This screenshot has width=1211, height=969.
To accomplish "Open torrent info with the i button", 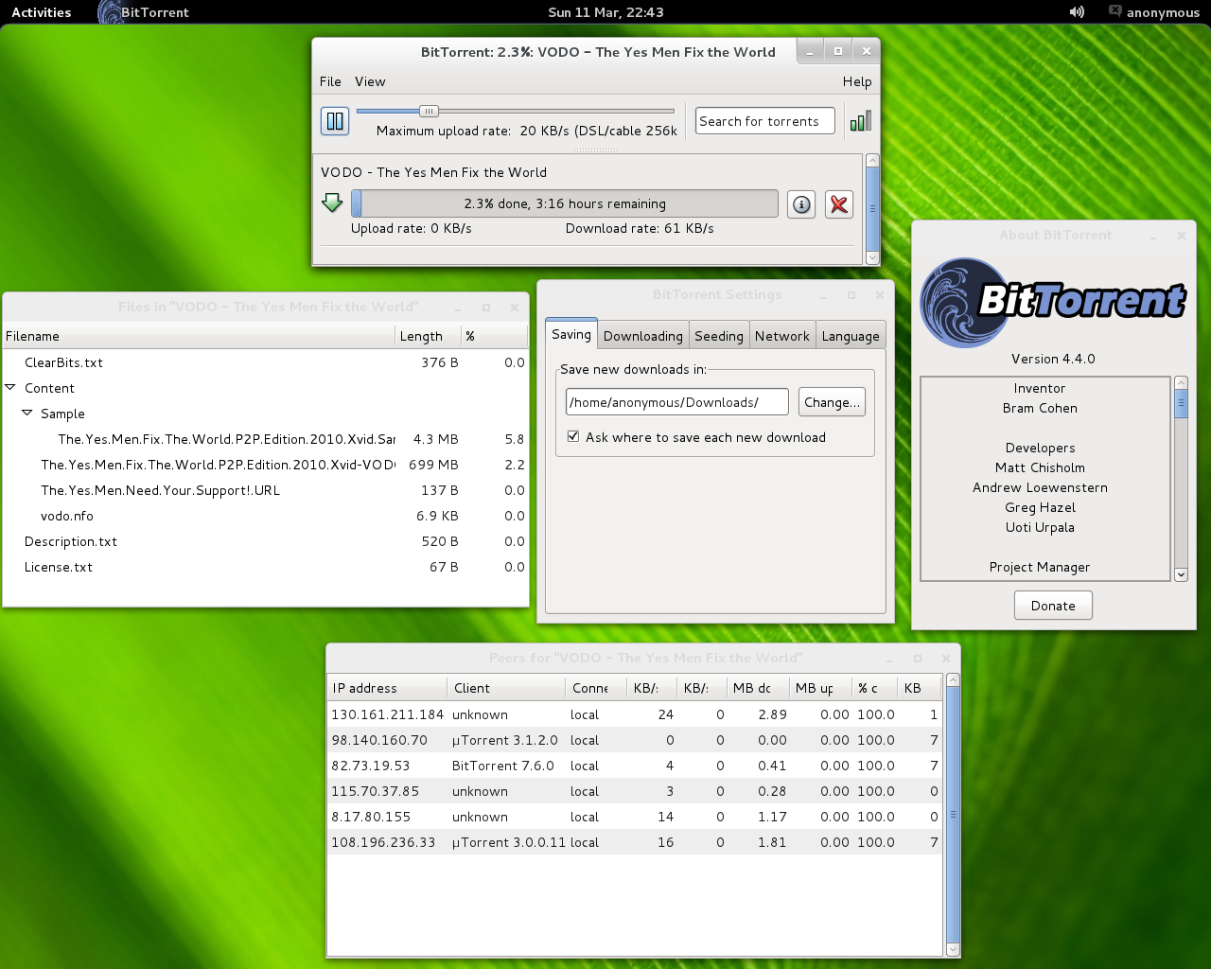I will [x=801, y=204].
